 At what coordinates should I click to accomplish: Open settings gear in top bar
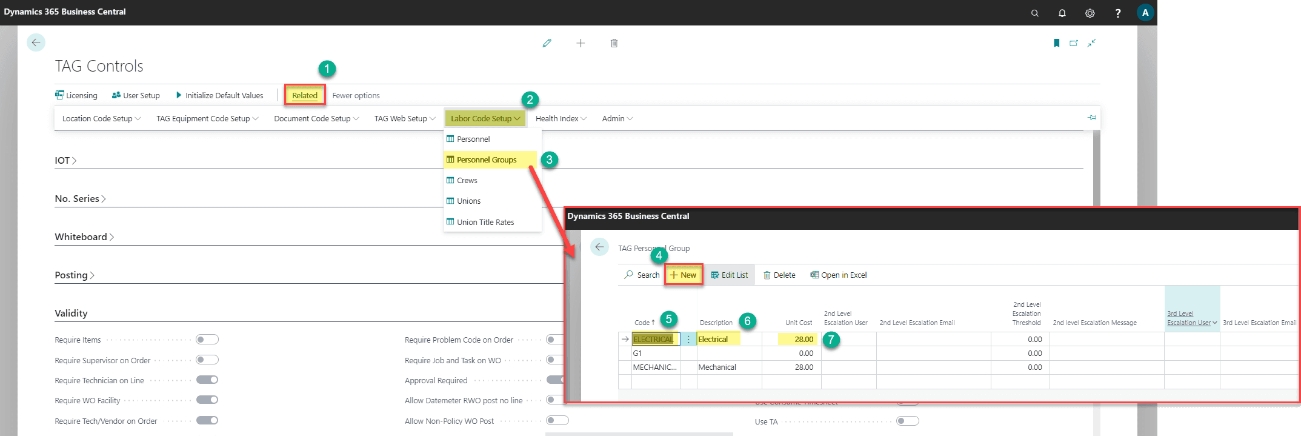(x=1090, y=13)
